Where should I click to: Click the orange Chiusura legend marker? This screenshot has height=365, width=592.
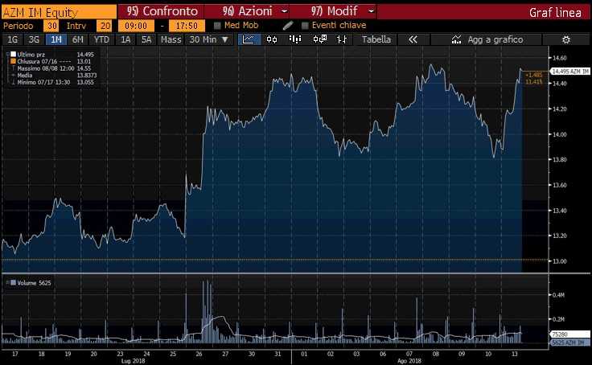click(13, 61)
